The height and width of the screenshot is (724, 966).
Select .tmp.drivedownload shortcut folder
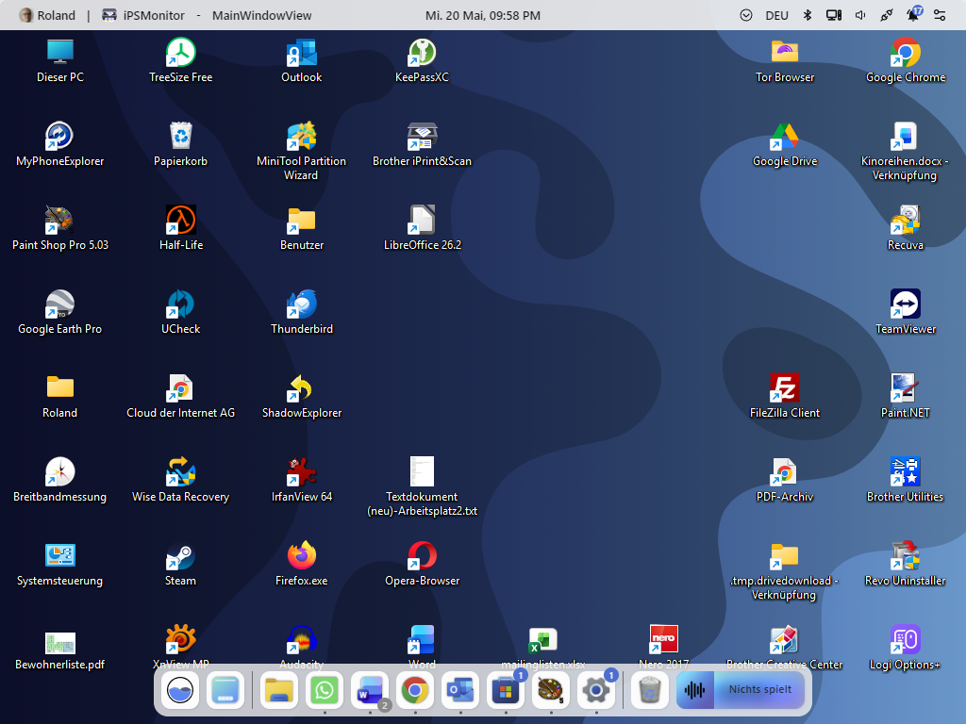(784, 570)
